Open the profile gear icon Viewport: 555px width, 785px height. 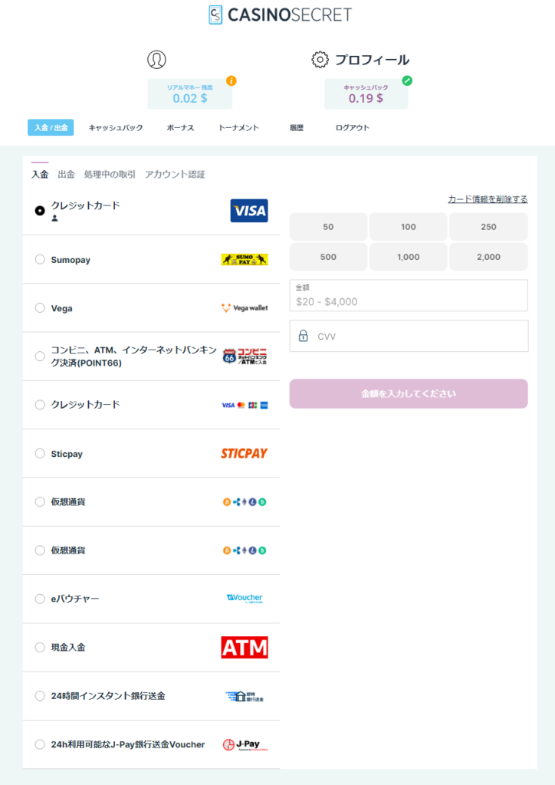pyautogui.click(x=320, y=60)
